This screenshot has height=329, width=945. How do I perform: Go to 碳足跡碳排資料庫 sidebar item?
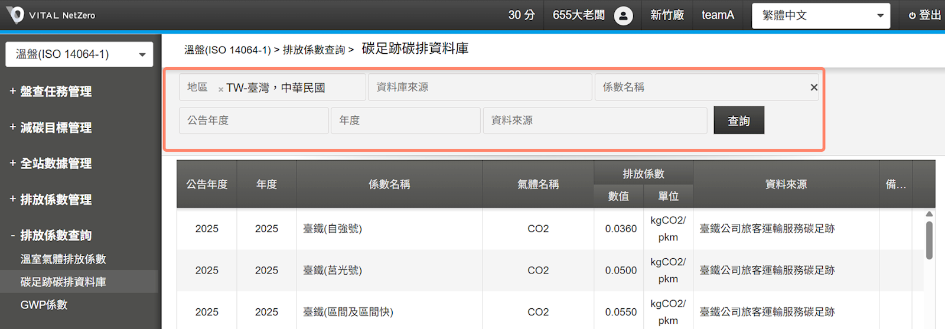tap(63, 282)
